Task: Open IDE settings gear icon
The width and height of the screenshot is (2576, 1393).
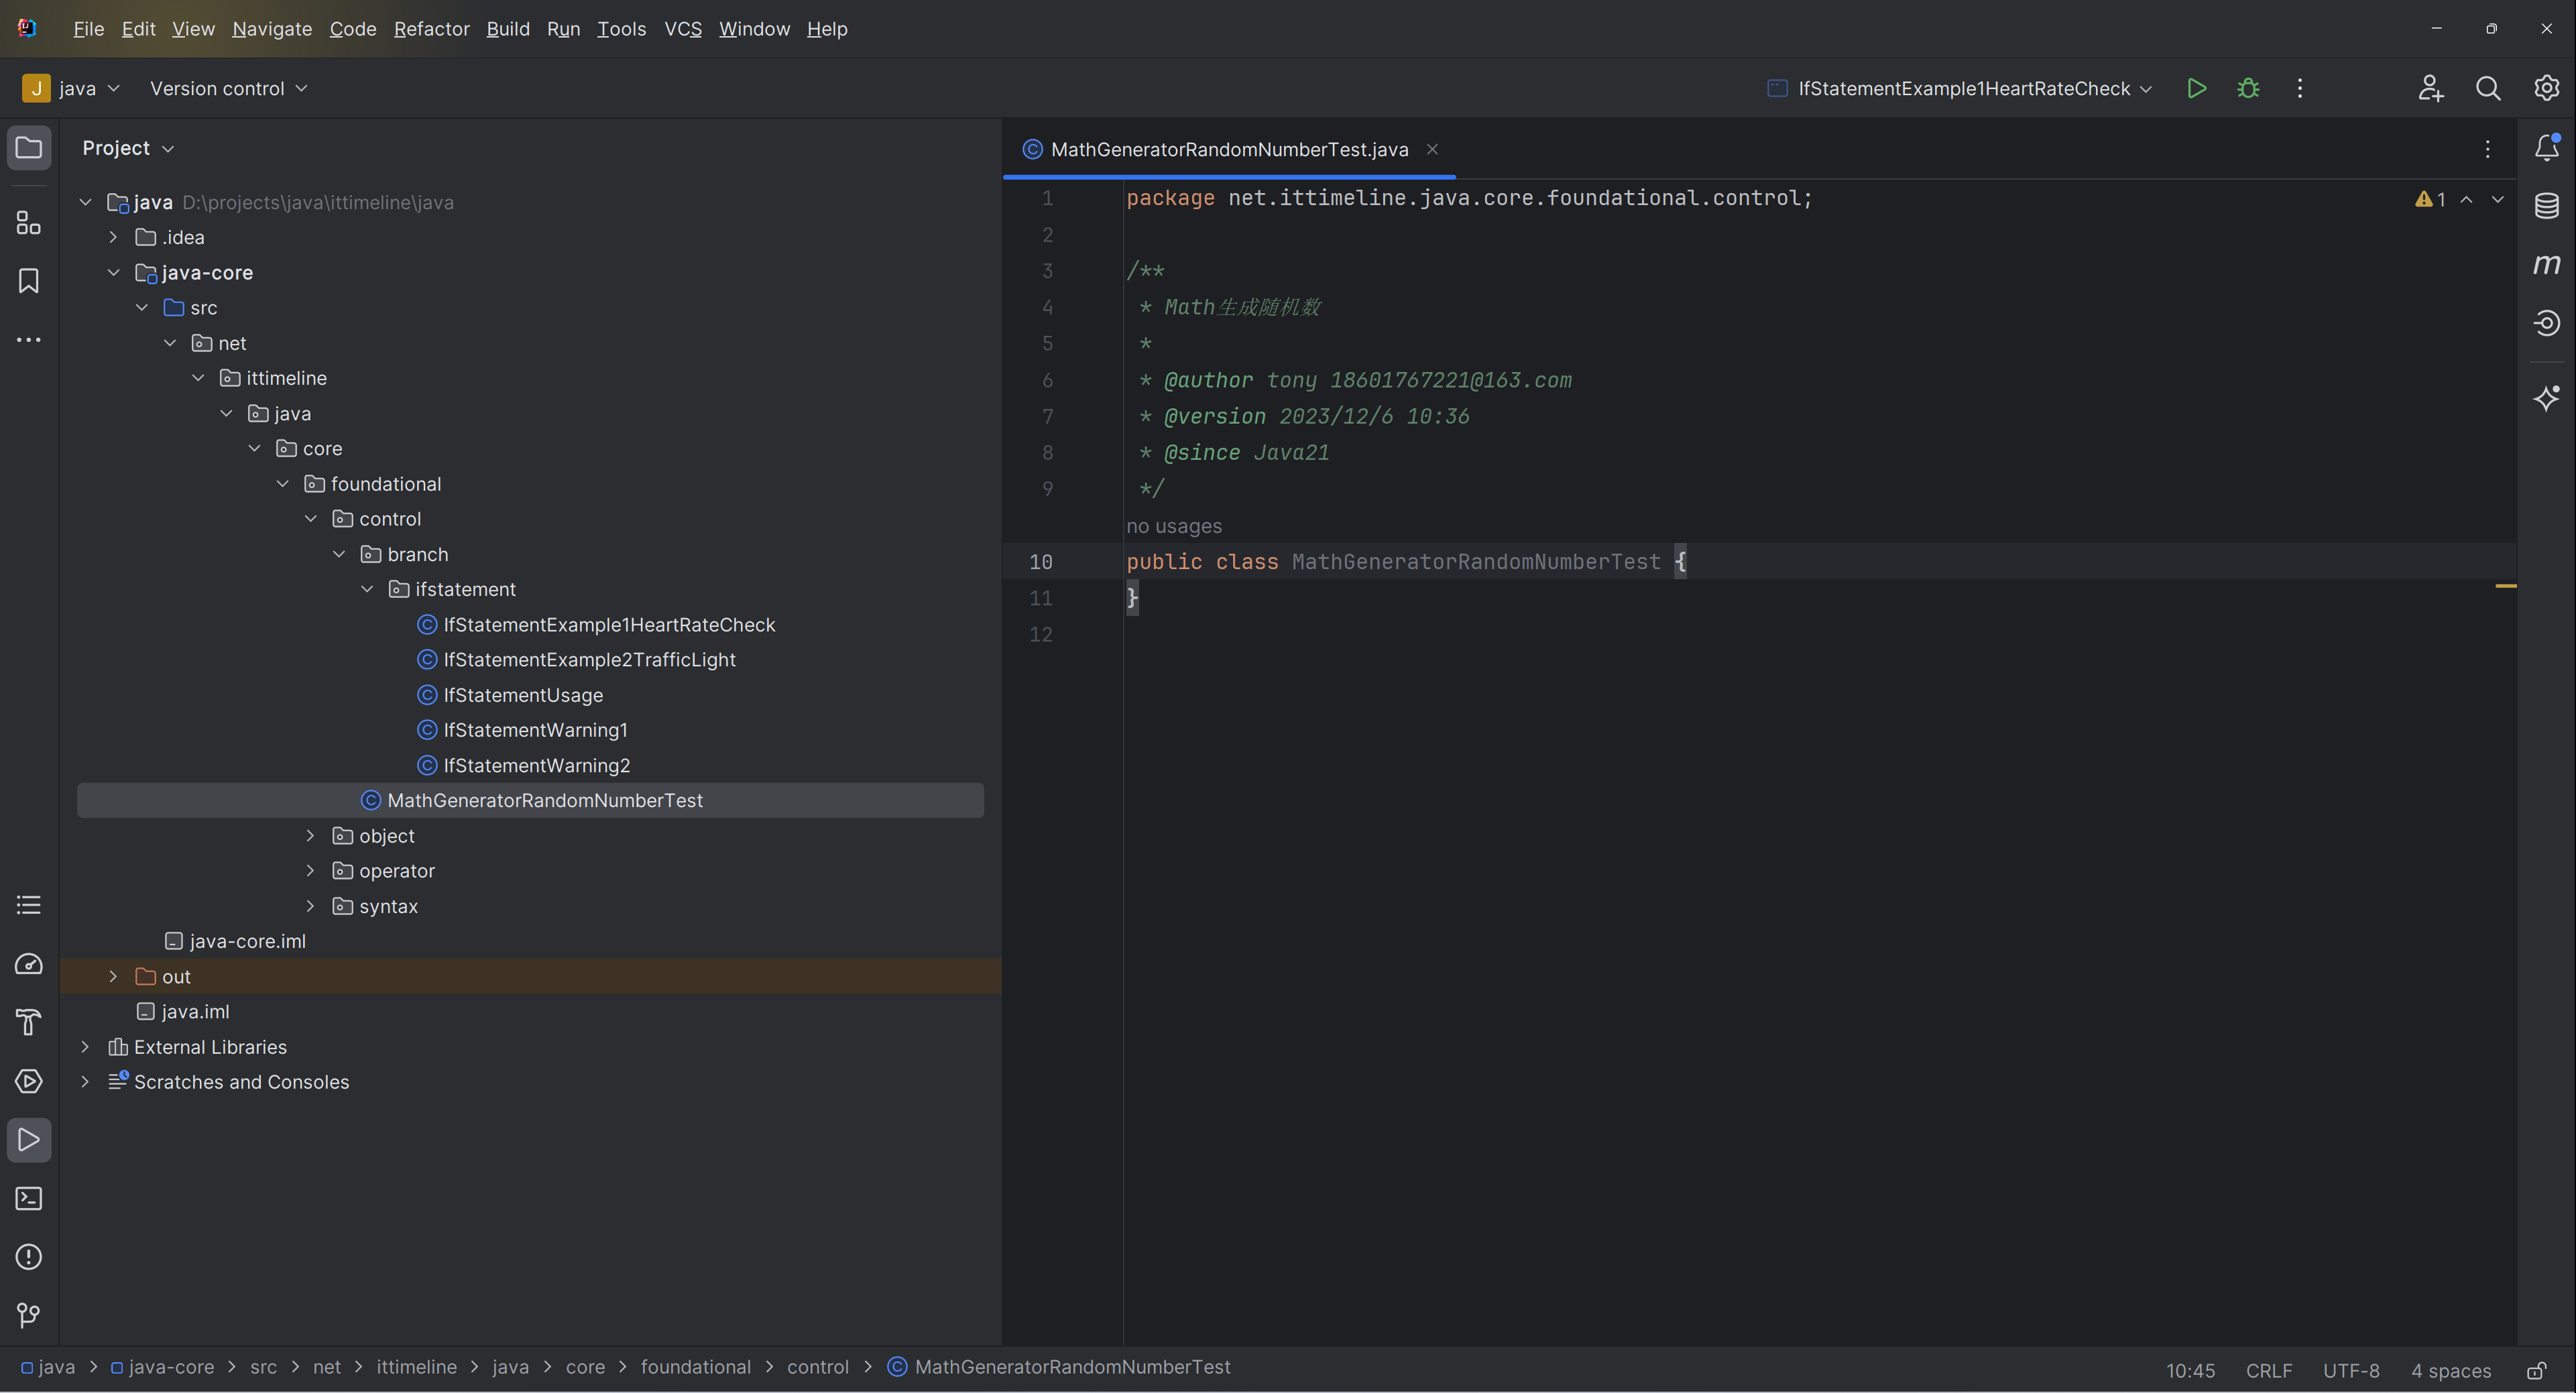Action: pos(2546,88)
